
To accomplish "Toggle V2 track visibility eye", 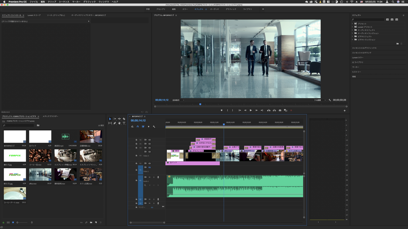I will pyautogui.click(x=149, y=164).
